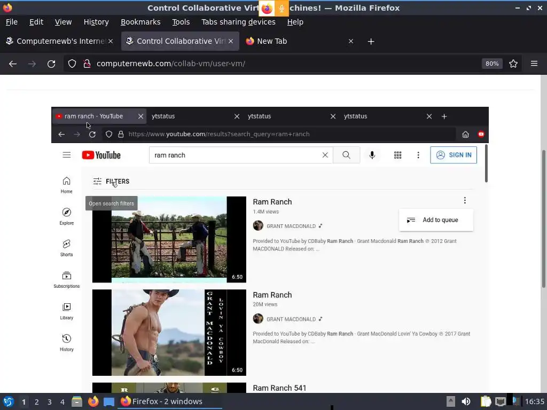The image size is (547, 410).
Task: Open the Tools menu
Action: tap(181, 22)
